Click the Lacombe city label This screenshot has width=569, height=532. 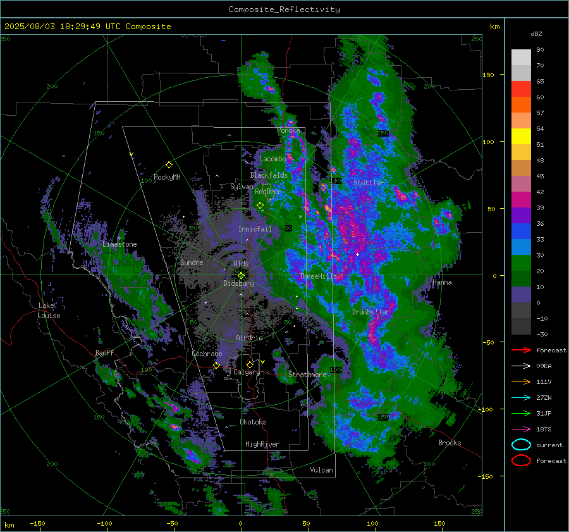click(272, 159)
